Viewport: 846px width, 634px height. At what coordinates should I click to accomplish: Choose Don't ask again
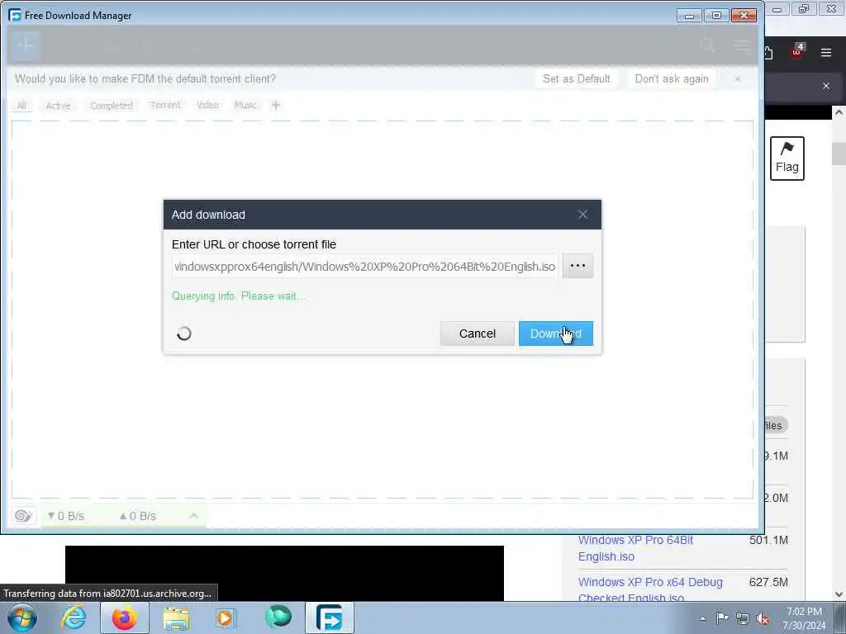[x=671, y=78]
